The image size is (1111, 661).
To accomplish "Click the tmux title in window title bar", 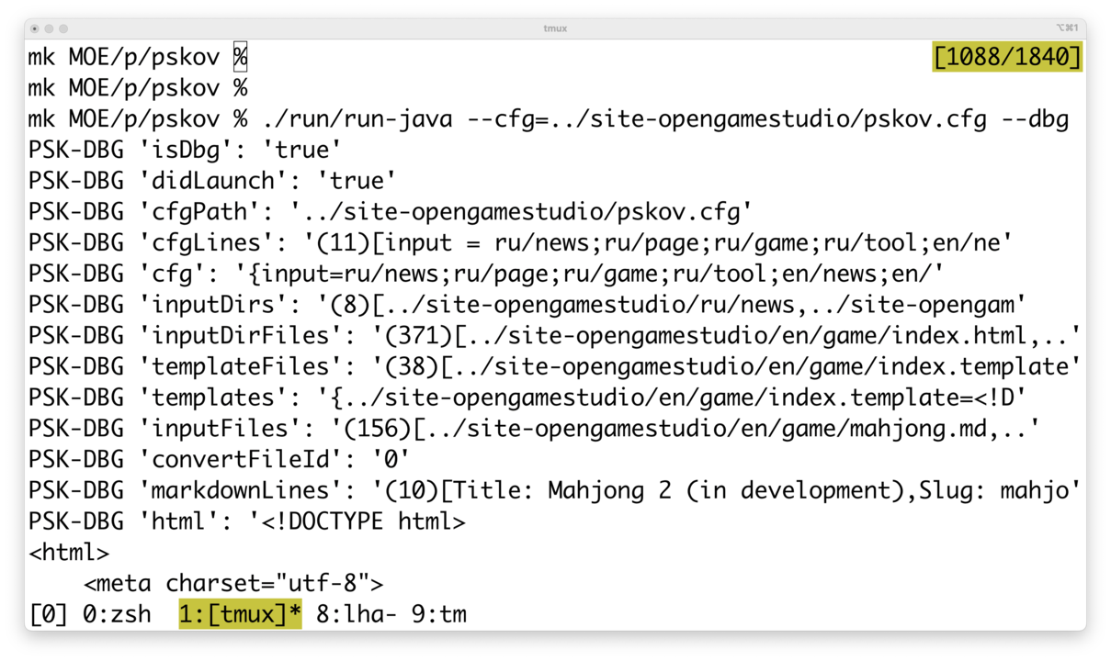I will (555, 28).
